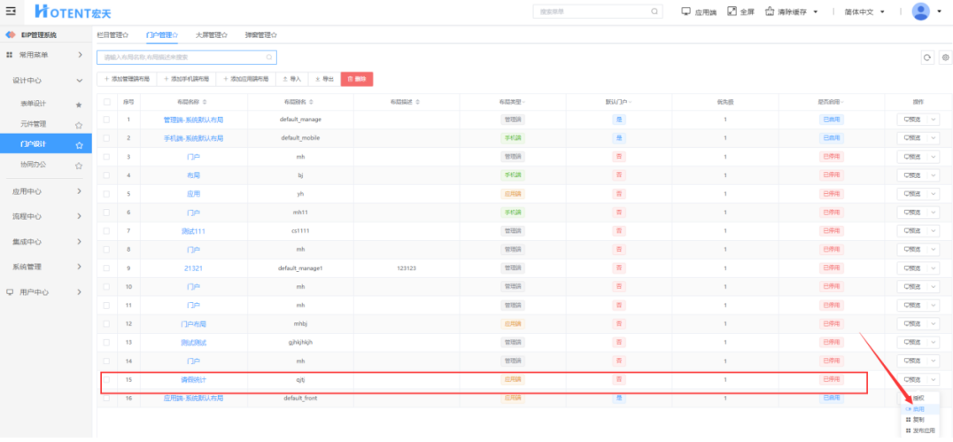Open the user avatar icon
The width and height of the screenshot is (953, 442).
[x=921, y=12]
